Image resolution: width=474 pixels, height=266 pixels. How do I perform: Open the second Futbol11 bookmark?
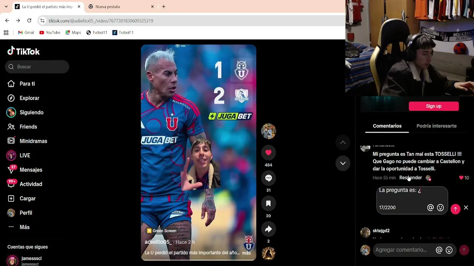123,33
